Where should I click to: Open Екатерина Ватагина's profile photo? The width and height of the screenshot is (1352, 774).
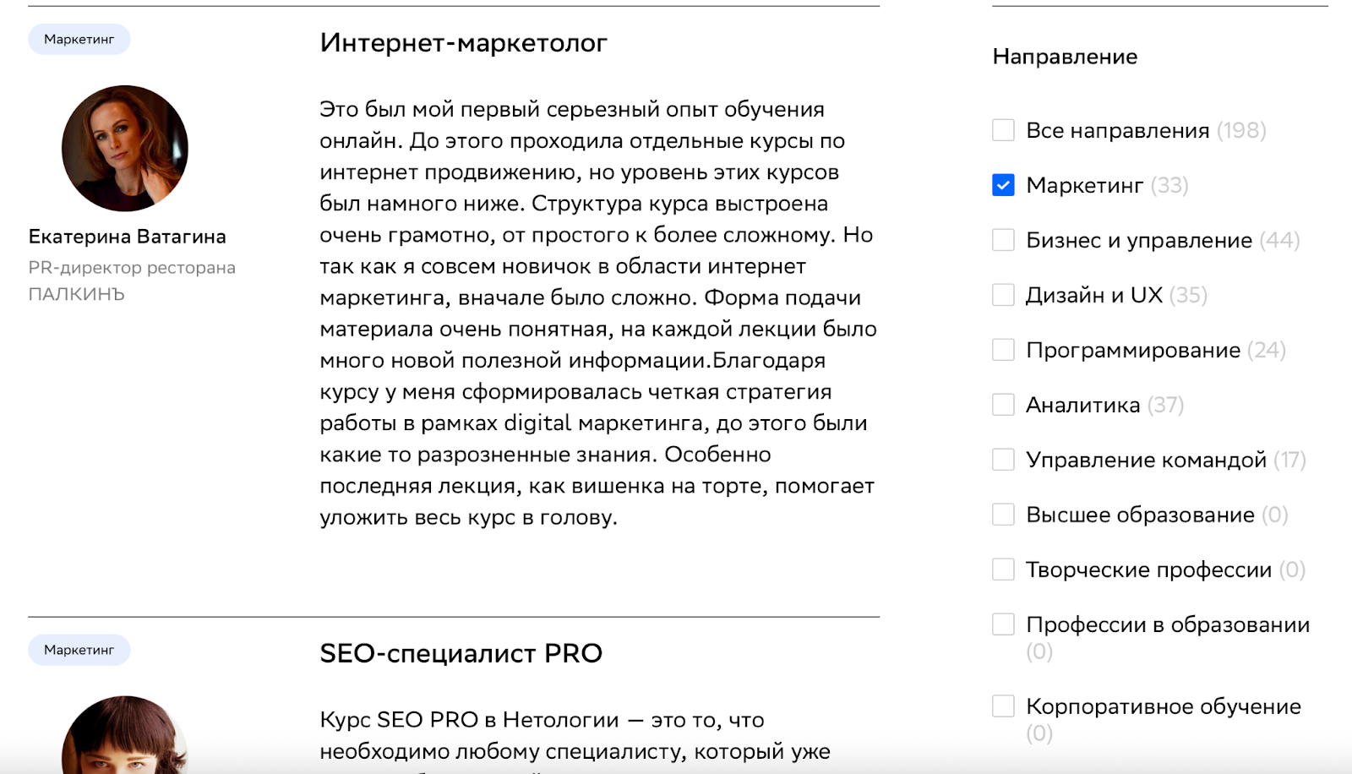coord(125,148)
